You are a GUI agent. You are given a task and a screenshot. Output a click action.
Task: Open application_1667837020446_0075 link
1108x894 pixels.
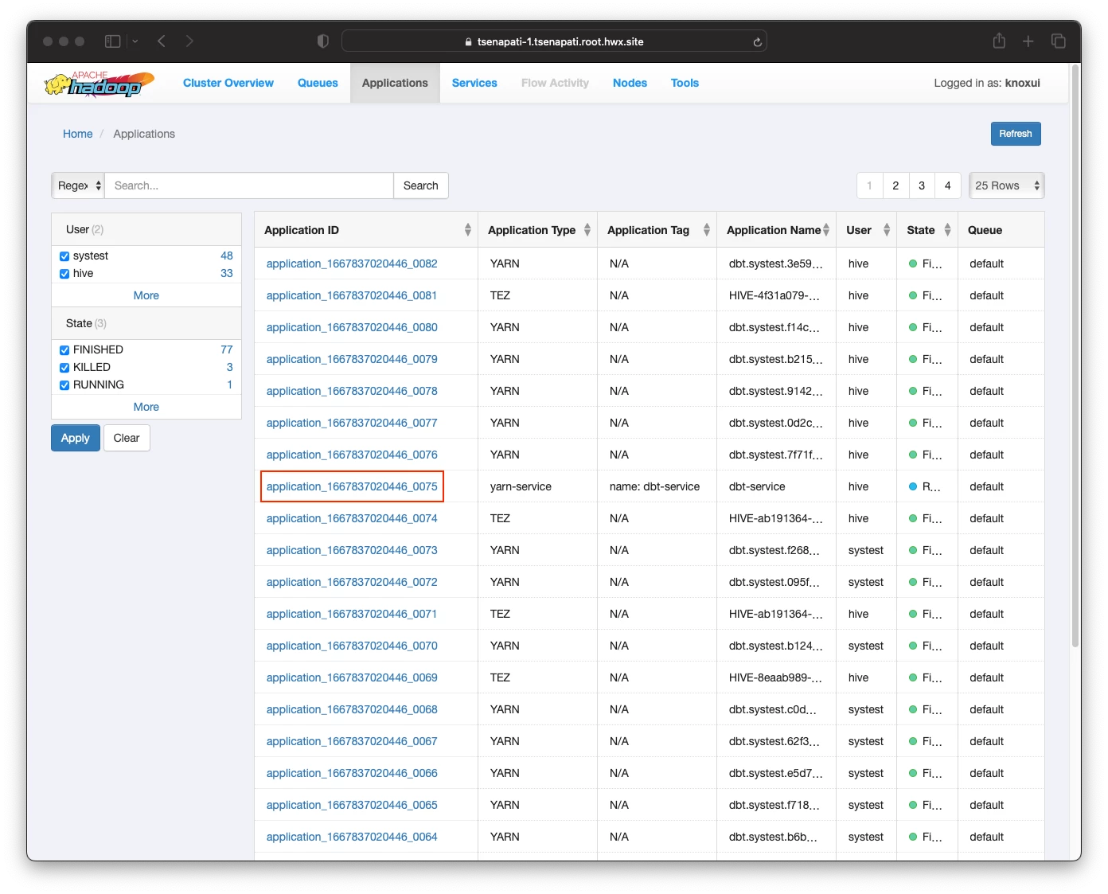[352, 486]
